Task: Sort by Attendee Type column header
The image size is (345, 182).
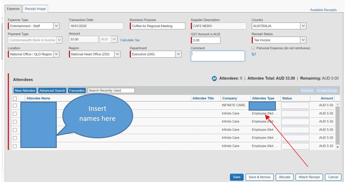Action: (263, 98)
